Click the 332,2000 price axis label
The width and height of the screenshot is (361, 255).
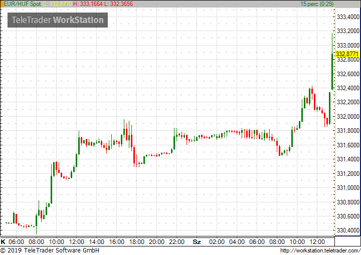coord(348,102)
